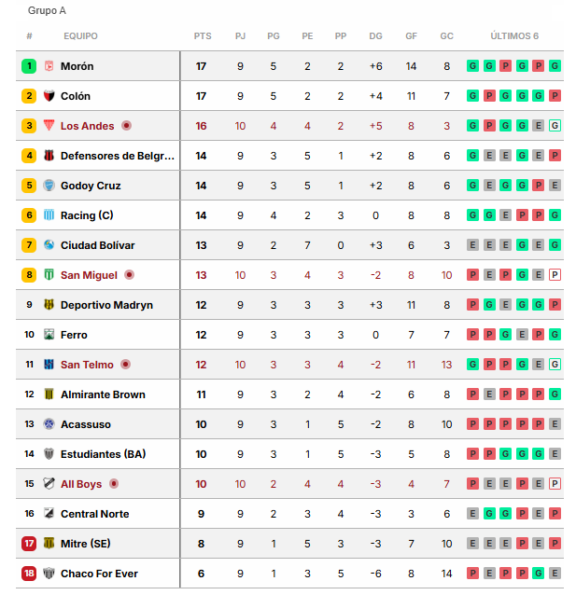Sort by the DG column header
Screen dimensions: 576x595
pyautogui.click(x=375, y=36)
